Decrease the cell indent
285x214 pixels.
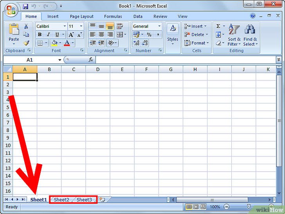93,43
